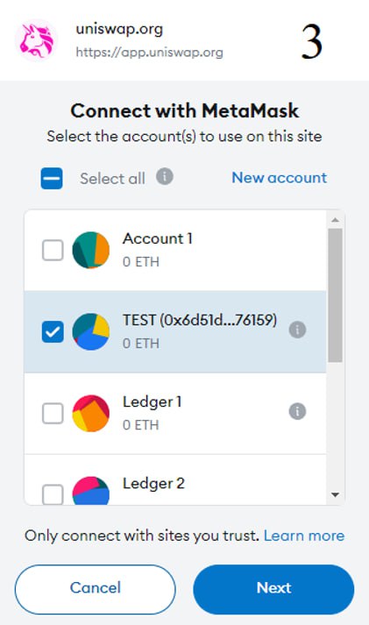Check the Ledger 1 checkbox
The width and height of the screenshot is (369, 625).
53,414
